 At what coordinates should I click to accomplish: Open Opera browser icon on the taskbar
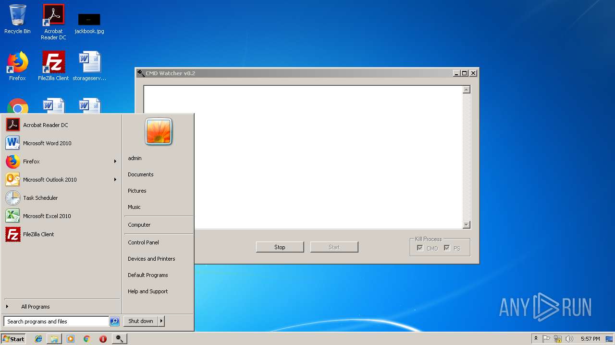[x=103, y=339]
